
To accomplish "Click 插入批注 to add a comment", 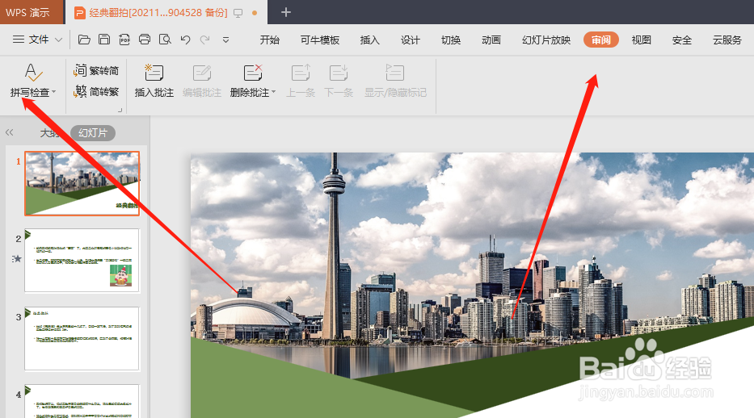I will (x=154, y=81).
